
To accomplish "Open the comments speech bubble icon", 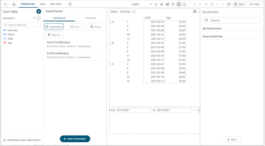I will (x=229, y=4).
